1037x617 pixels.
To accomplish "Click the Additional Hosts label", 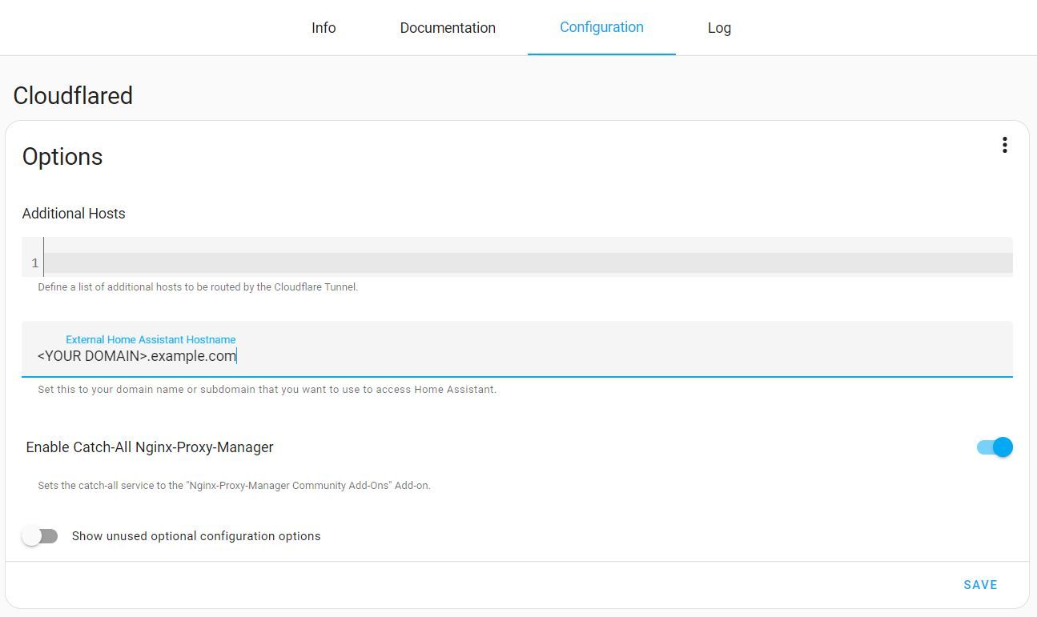I will tap(74, 214).
